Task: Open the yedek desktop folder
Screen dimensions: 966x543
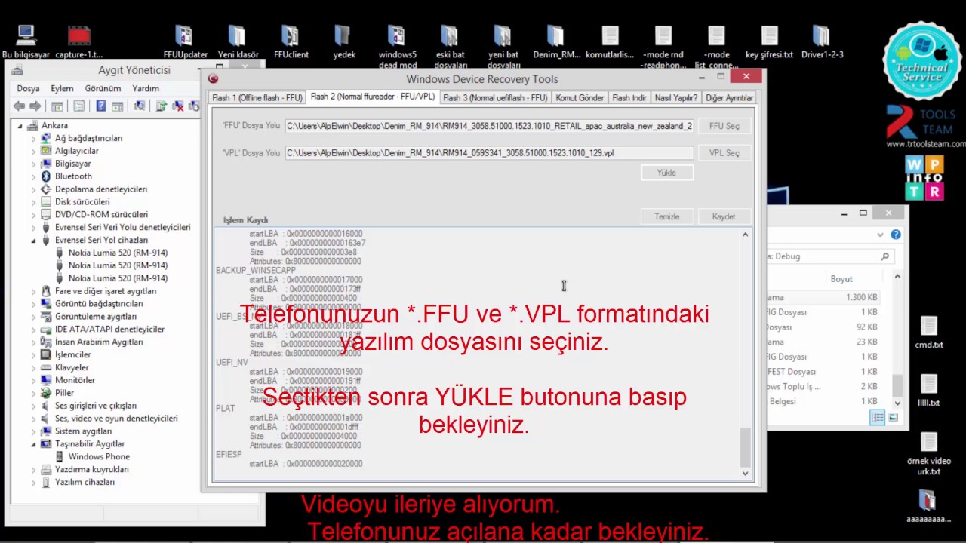Action: click(x=343, y=43)
